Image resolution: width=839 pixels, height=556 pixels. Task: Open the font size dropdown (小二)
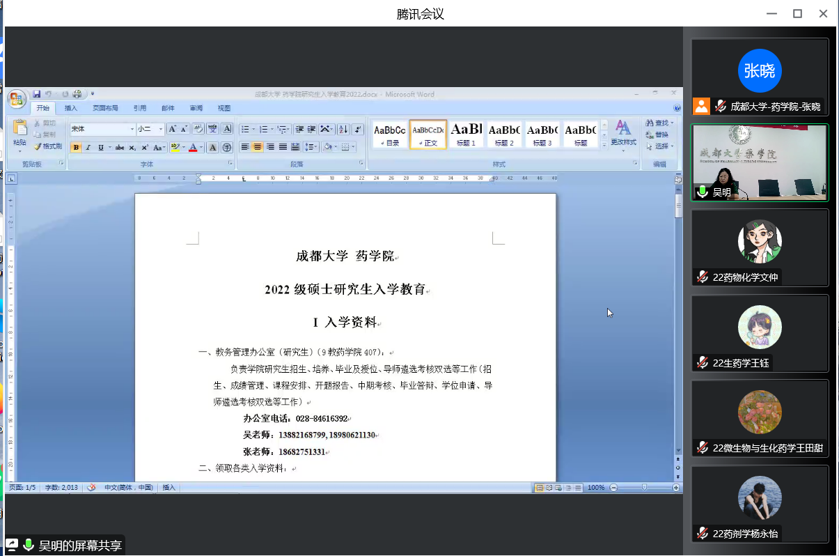[161, 129]
